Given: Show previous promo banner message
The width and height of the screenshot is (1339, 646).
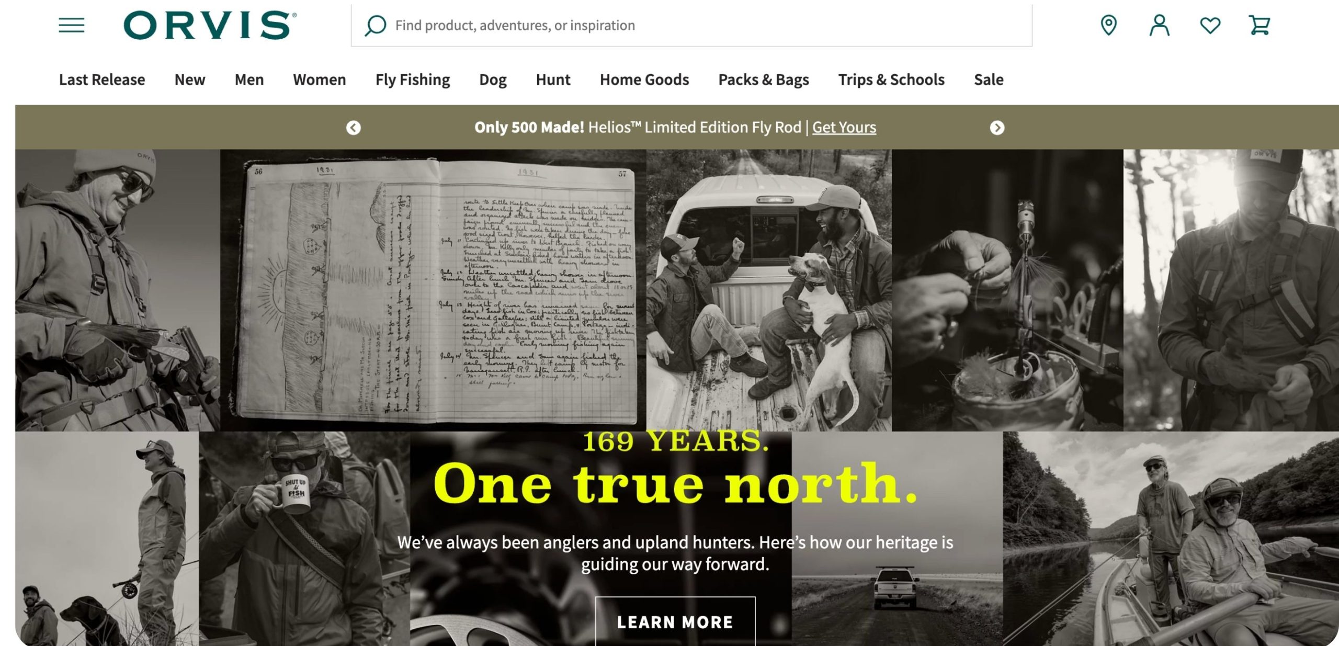Looking at the screenshot, I should [x=354, y=128].
